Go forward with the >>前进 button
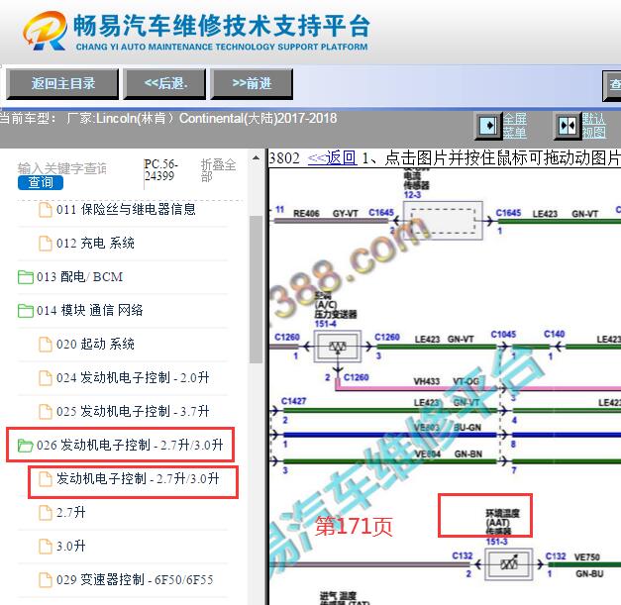Viewport: 621px width, 605px height. pyautogui.click(x=252, y=83)
